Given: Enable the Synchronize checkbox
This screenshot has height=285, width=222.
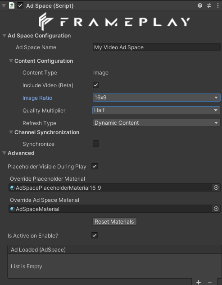Looking at the screenshot, I should click(96, 144).
